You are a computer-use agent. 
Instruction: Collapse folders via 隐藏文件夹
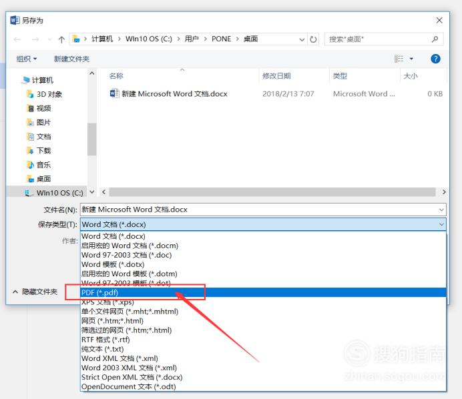pos(35,292)
